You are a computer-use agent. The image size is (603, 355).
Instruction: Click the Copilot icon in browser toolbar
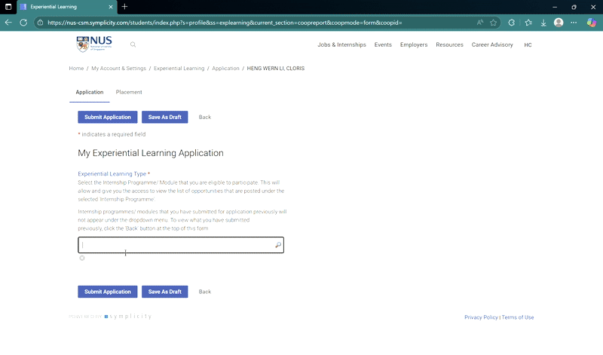tap(591, 23)
